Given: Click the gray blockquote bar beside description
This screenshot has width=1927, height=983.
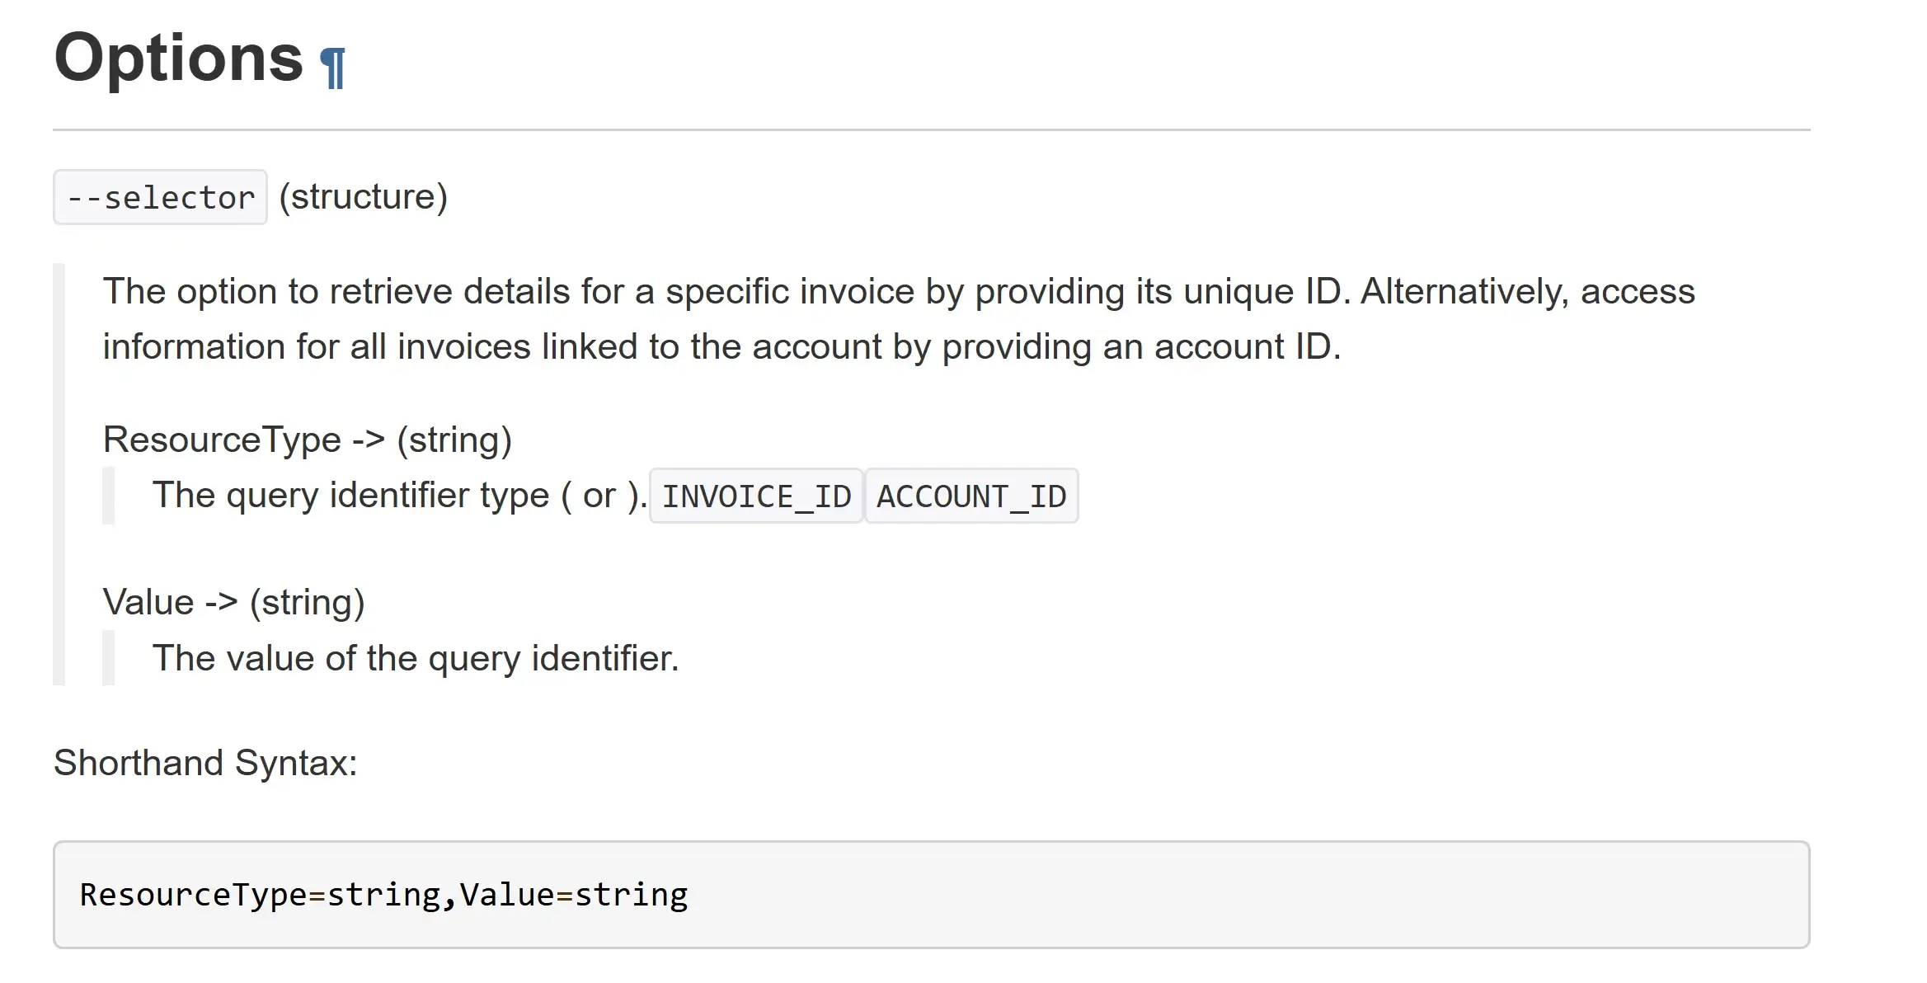Looking at the screenshot, I should 59,474.
